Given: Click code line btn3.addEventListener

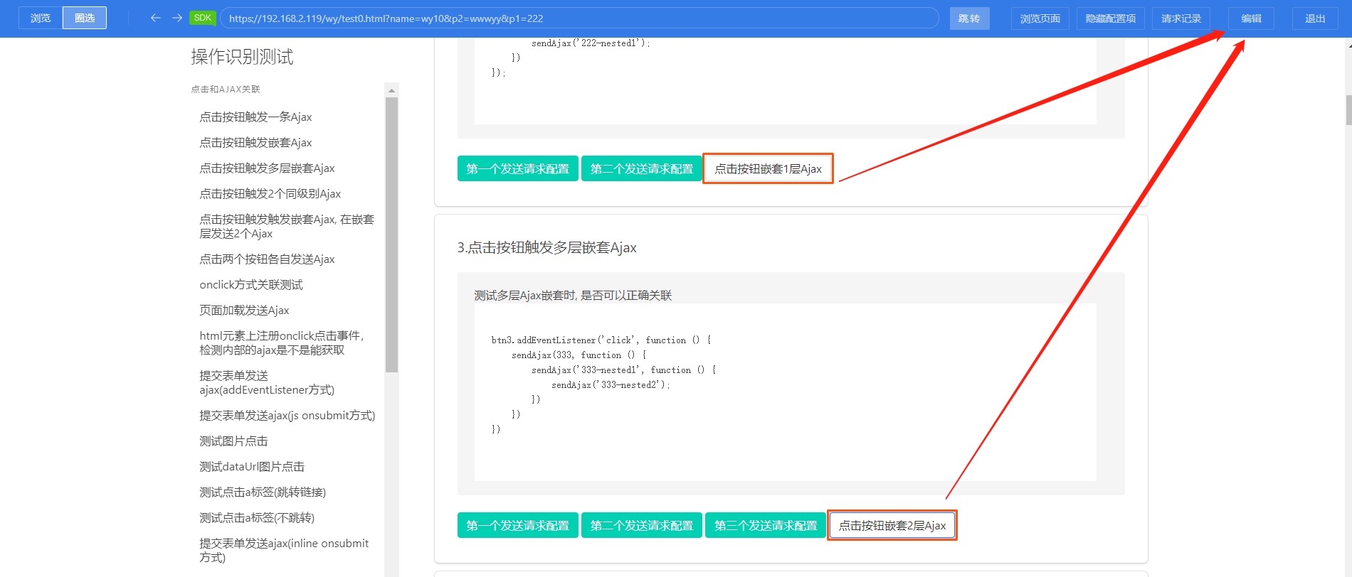Looking at the screenshot, I should point(601,340).
